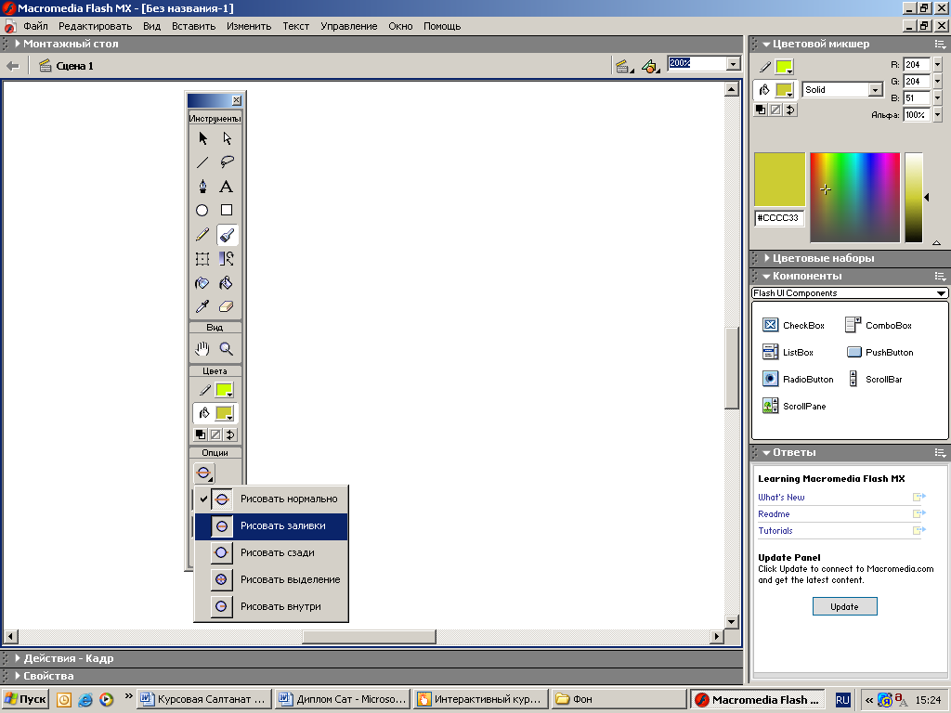Collapse the Компоненты panel
951x713 pixels.
pos(766,277)
